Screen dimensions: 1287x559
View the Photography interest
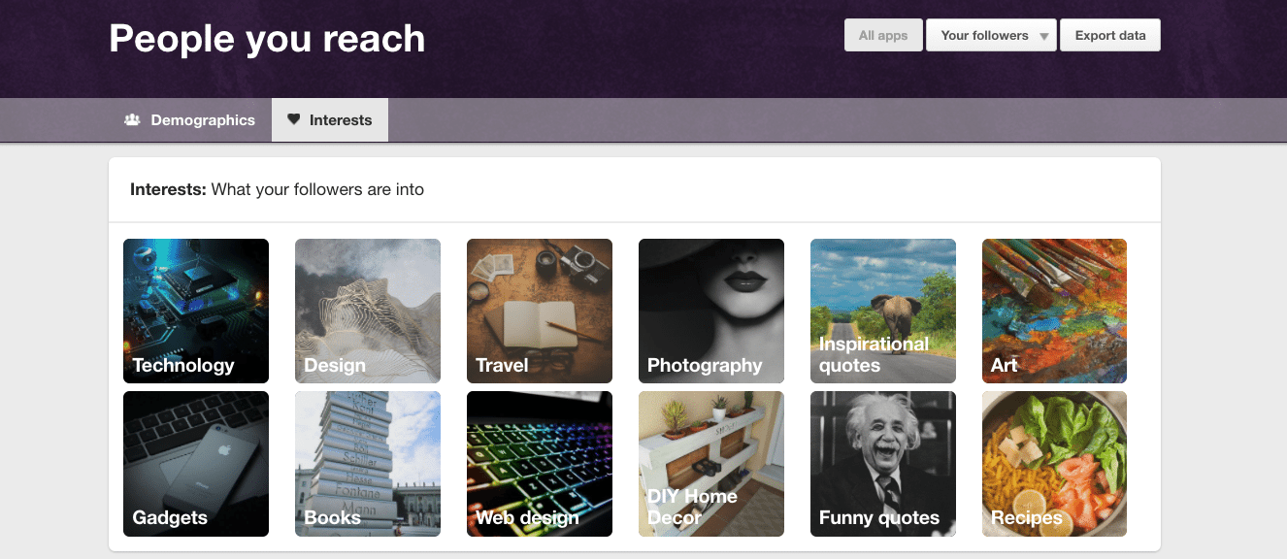click(x=710, y=311)
